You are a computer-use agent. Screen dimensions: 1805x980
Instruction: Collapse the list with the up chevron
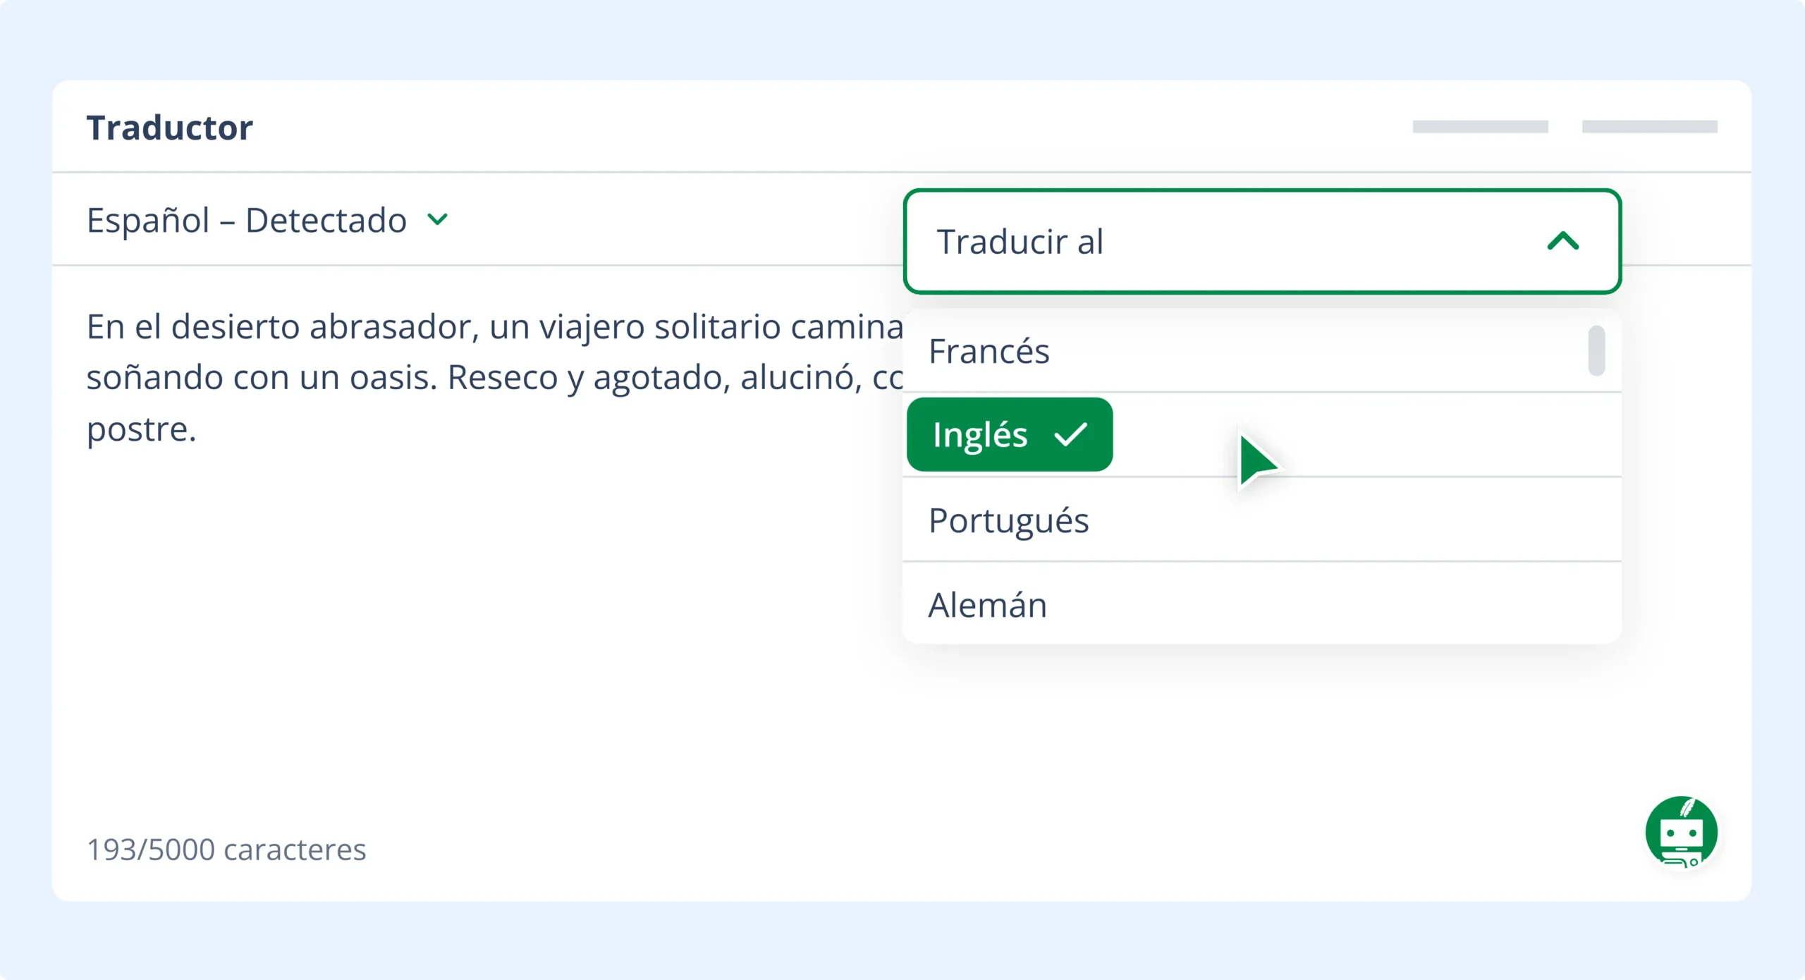point(1562,241)
